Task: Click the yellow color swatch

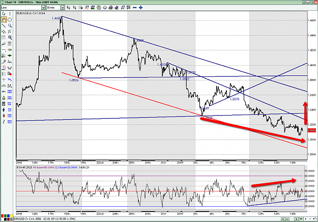Action: point(11,216)
